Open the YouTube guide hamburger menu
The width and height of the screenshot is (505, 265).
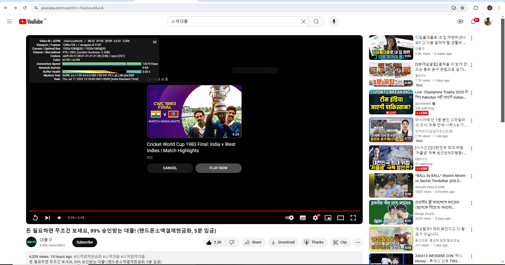[x=9, y=22]
